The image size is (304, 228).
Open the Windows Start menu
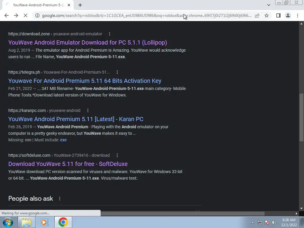click(8, 222)
